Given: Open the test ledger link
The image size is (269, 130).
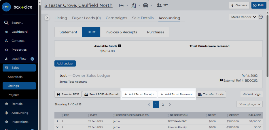Looking at the screenshot, I should [x=63, y=75].
